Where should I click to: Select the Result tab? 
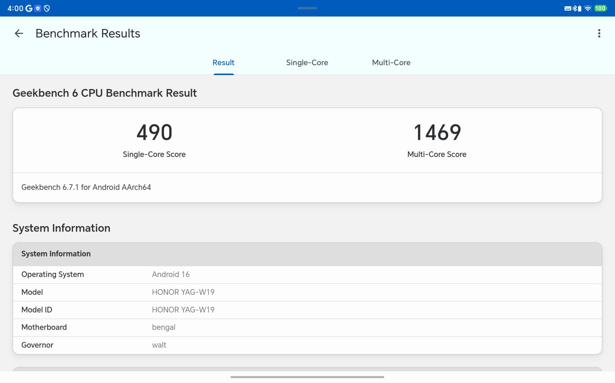tap(223, 63)
